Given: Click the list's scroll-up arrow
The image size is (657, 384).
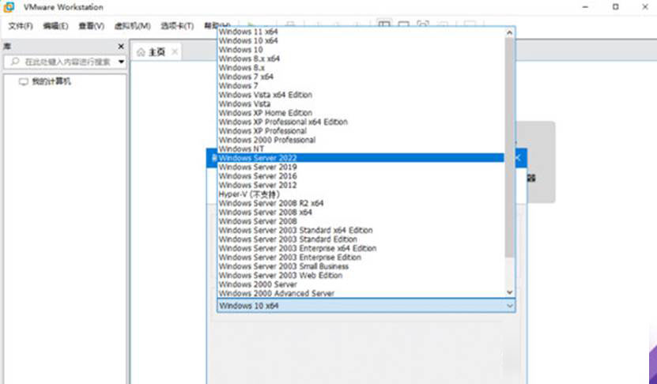Looking at the screenshot, I should pos(509,32).
